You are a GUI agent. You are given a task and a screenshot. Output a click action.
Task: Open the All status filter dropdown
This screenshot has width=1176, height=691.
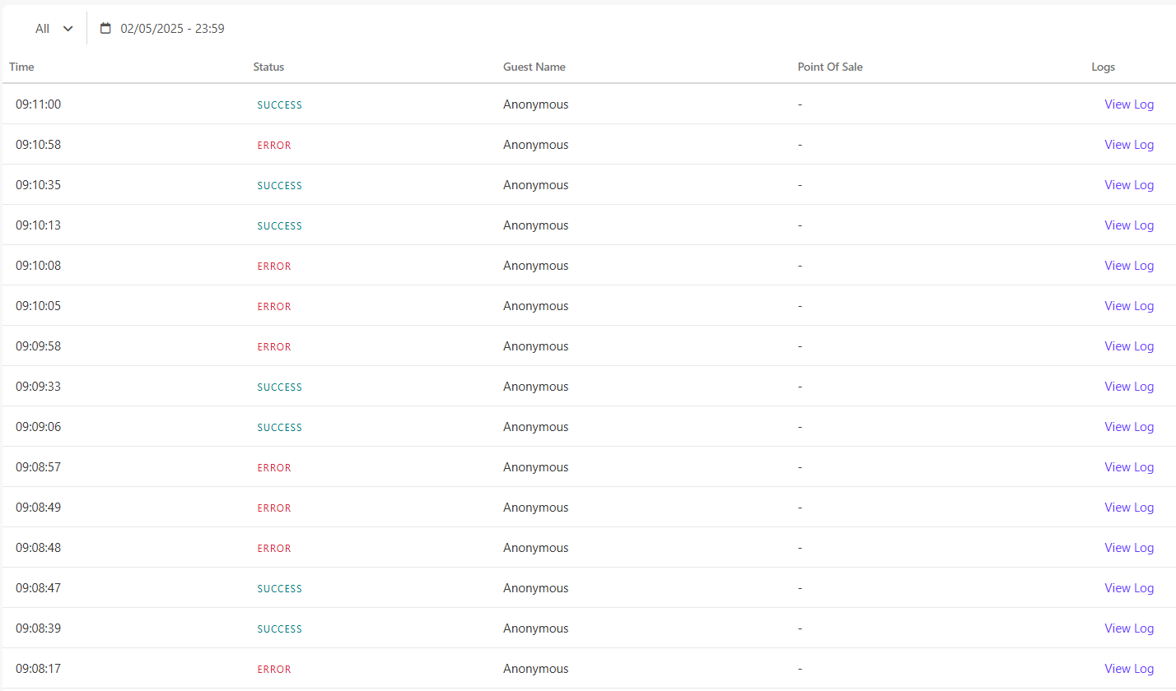tap(54, 29)
